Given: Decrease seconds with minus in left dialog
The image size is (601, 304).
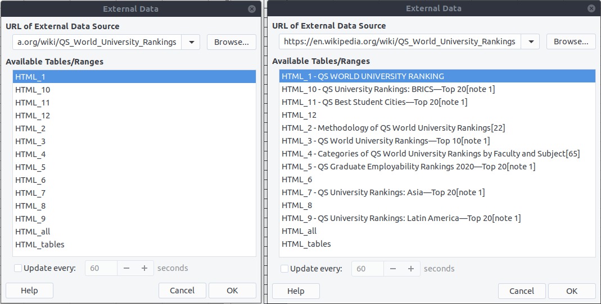Looking at the screenshot, I should pos(126,268).
